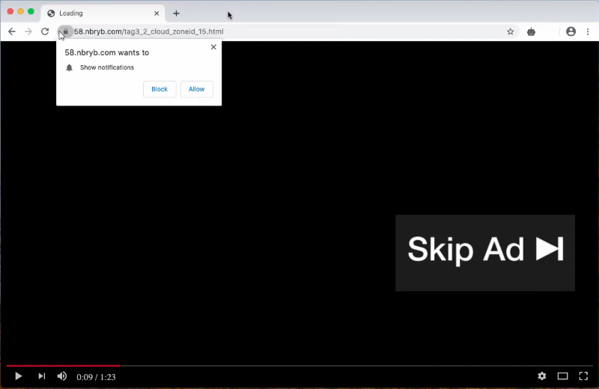
Task: Enter fullscreen video mode
Action: [x=583, y=376]
